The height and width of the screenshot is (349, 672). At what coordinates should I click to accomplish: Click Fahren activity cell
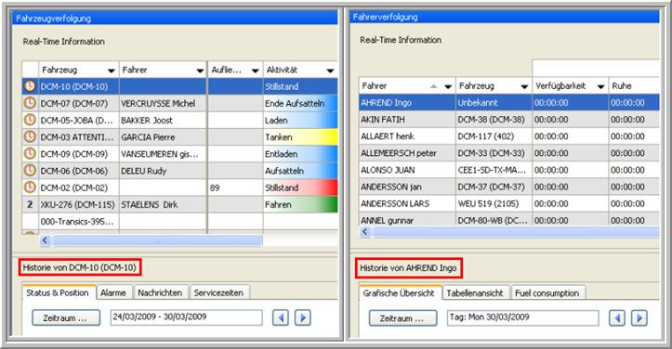300,205
